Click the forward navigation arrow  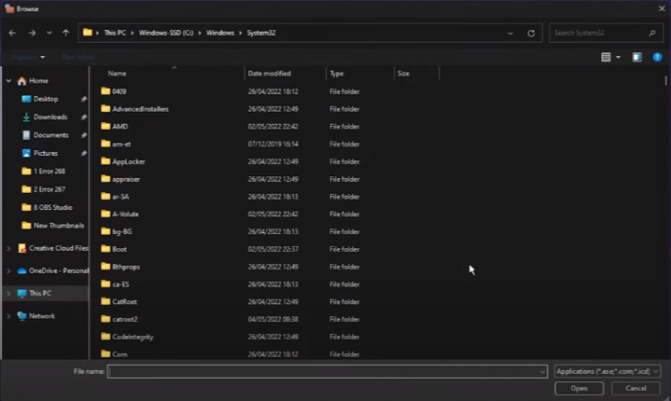[x=32, y=33]
